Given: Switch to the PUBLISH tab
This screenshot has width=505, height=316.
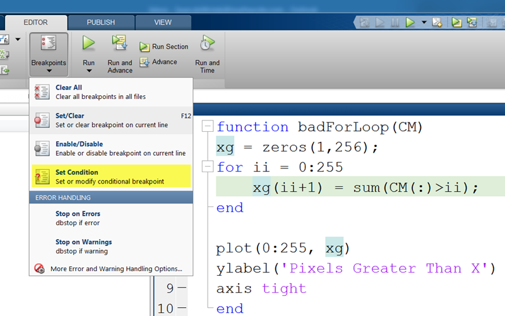Looking at the screenshot, I should [100, 22].
